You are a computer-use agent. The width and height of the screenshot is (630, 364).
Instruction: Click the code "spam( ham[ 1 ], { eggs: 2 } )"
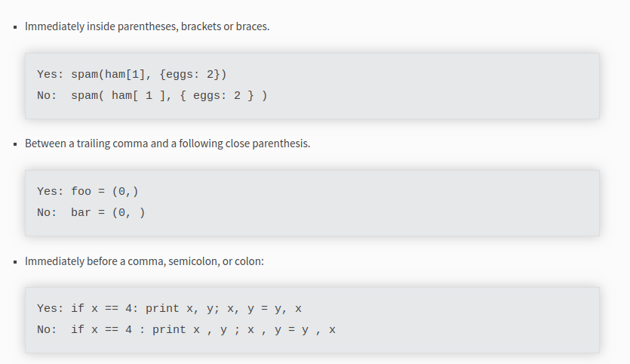tap(169, 96)
